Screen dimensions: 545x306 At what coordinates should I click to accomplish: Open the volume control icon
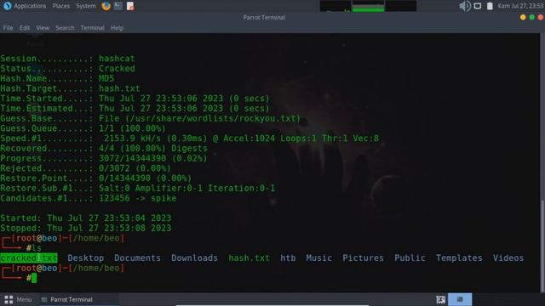click(465, 6)
